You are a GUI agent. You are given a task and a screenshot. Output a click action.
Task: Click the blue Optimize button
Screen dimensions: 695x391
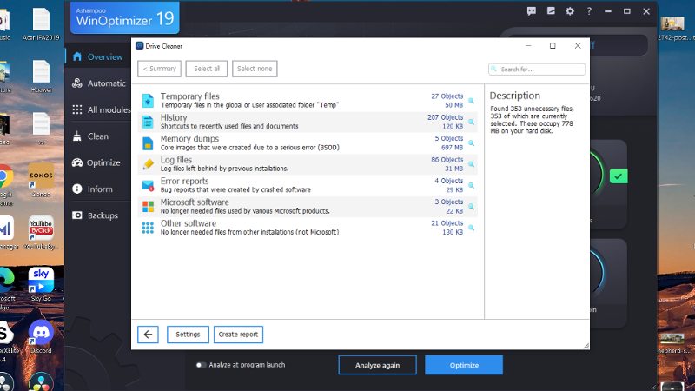pos(464,365)
